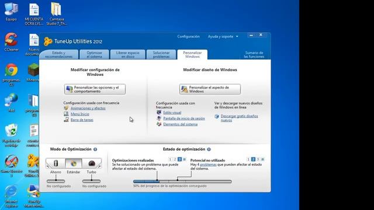Open Pantalla de inicio de sesión link
This screenshot has width=374, height=210.
point(184,118)
